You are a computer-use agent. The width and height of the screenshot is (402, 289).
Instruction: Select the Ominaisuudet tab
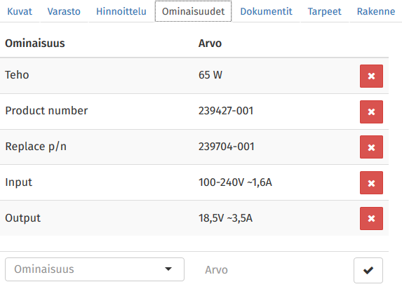click(x=193, y=11)
